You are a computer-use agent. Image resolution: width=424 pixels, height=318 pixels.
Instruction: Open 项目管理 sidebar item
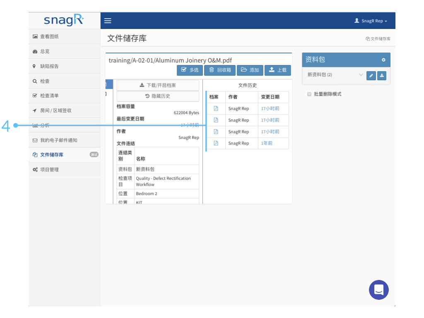tap(64, 169)
